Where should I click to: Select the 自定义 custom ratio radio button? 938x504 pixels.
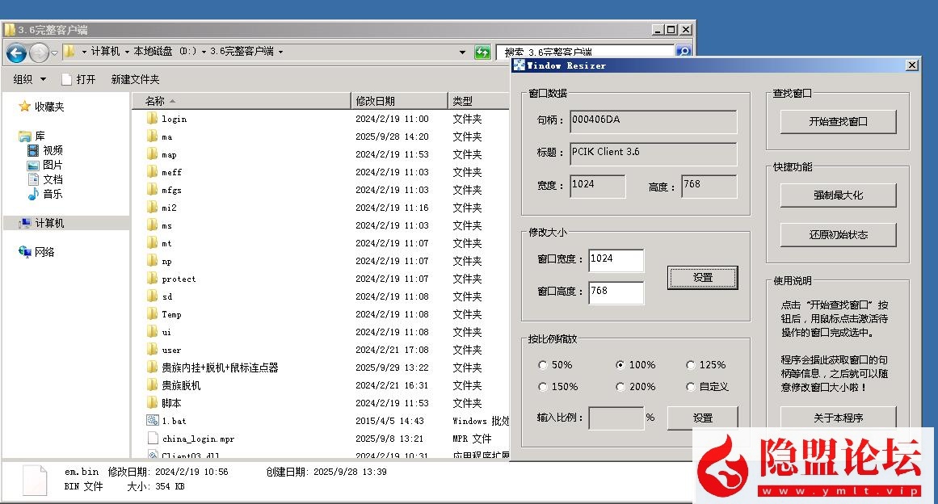tap(690, 387)
